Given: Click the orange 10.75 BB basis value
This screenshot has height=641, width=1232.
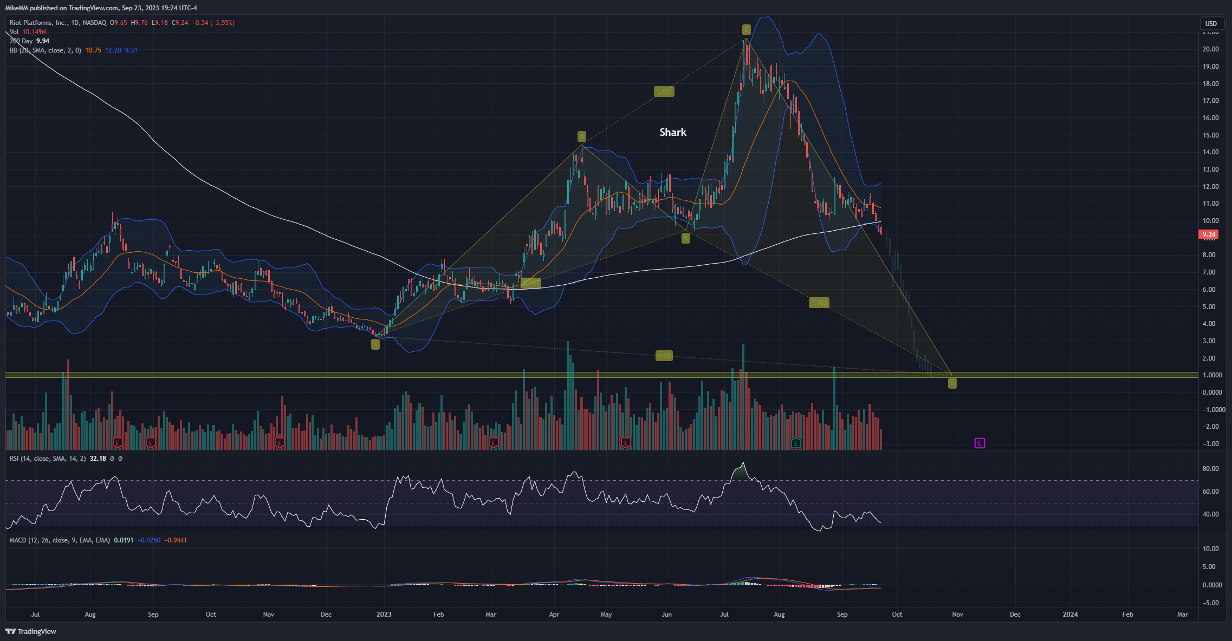Looking at the screenshot, I should tap(93, 50).
